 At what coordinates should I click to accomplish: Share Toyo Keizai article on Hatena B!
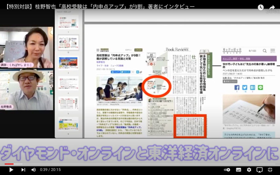pyautogui.click(x=252, y=87)
